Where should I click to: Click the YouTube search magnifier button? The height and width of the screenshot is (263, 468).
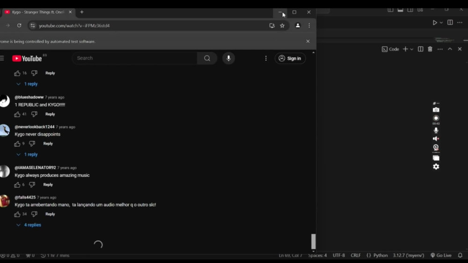click(x=207, y=58)
